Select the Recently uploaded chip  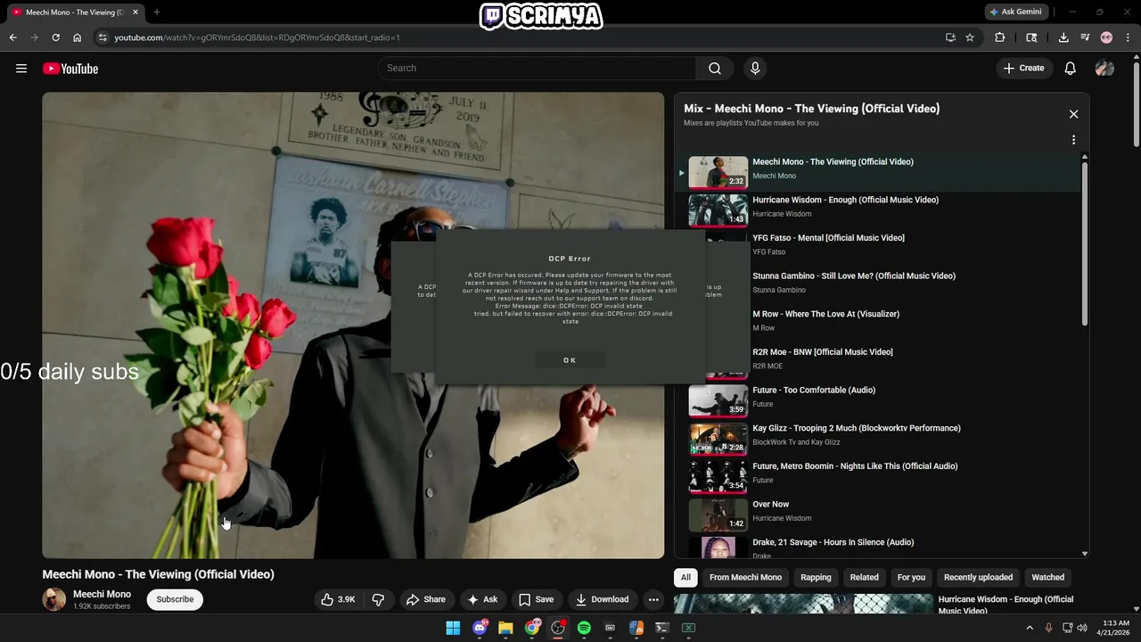tap(978, 577)
